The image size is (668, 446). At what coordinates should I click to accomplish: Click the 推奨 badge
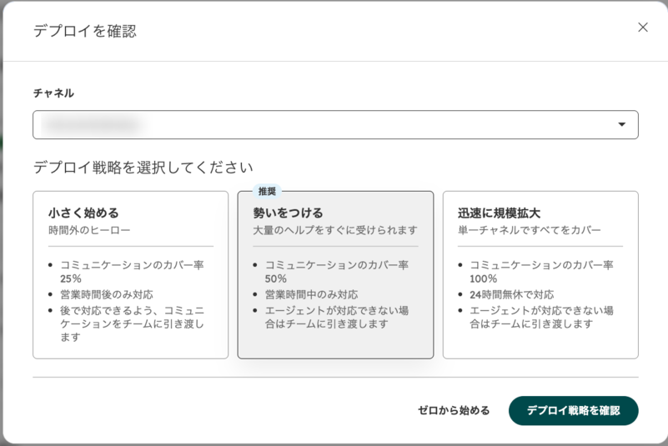coord(267,191)
